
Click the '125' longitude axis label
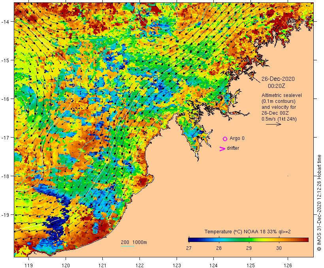click(x=251, y=265)
